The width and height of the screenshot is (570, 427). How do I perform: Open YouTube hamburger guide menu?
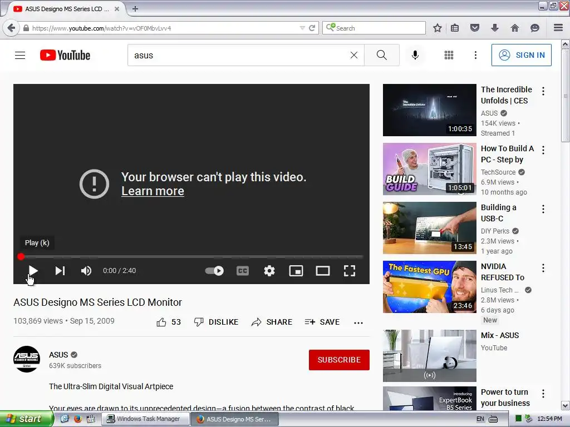click(20, 55)
